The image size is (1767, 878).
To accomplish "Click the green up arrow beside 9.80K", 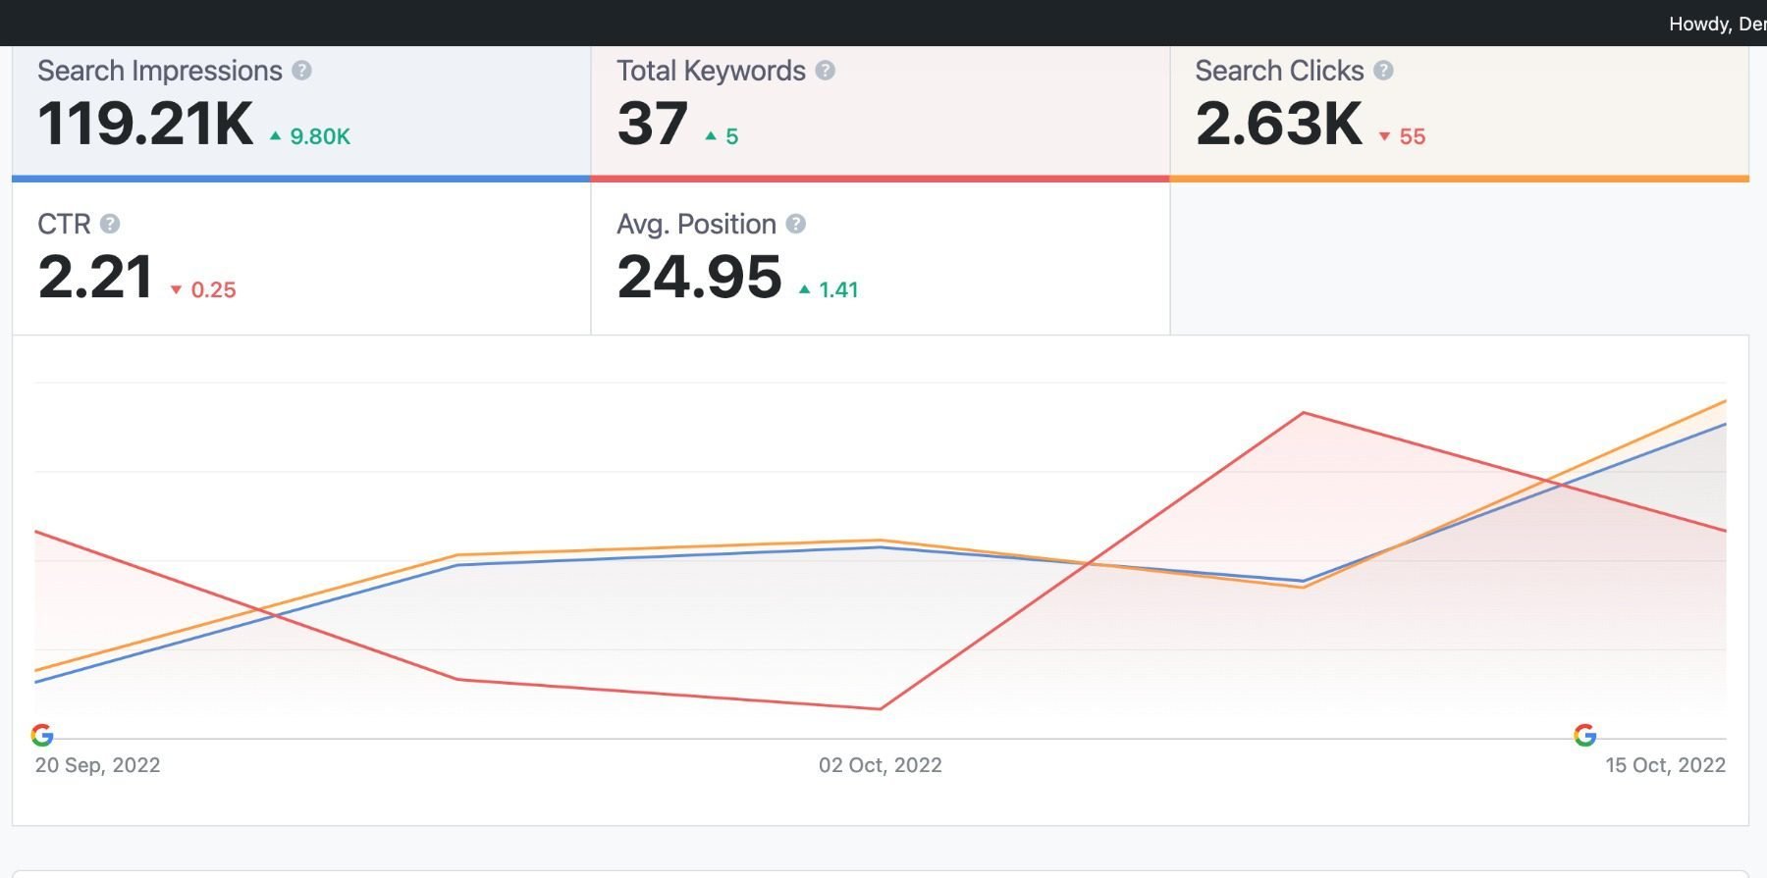I will (276, 136).
